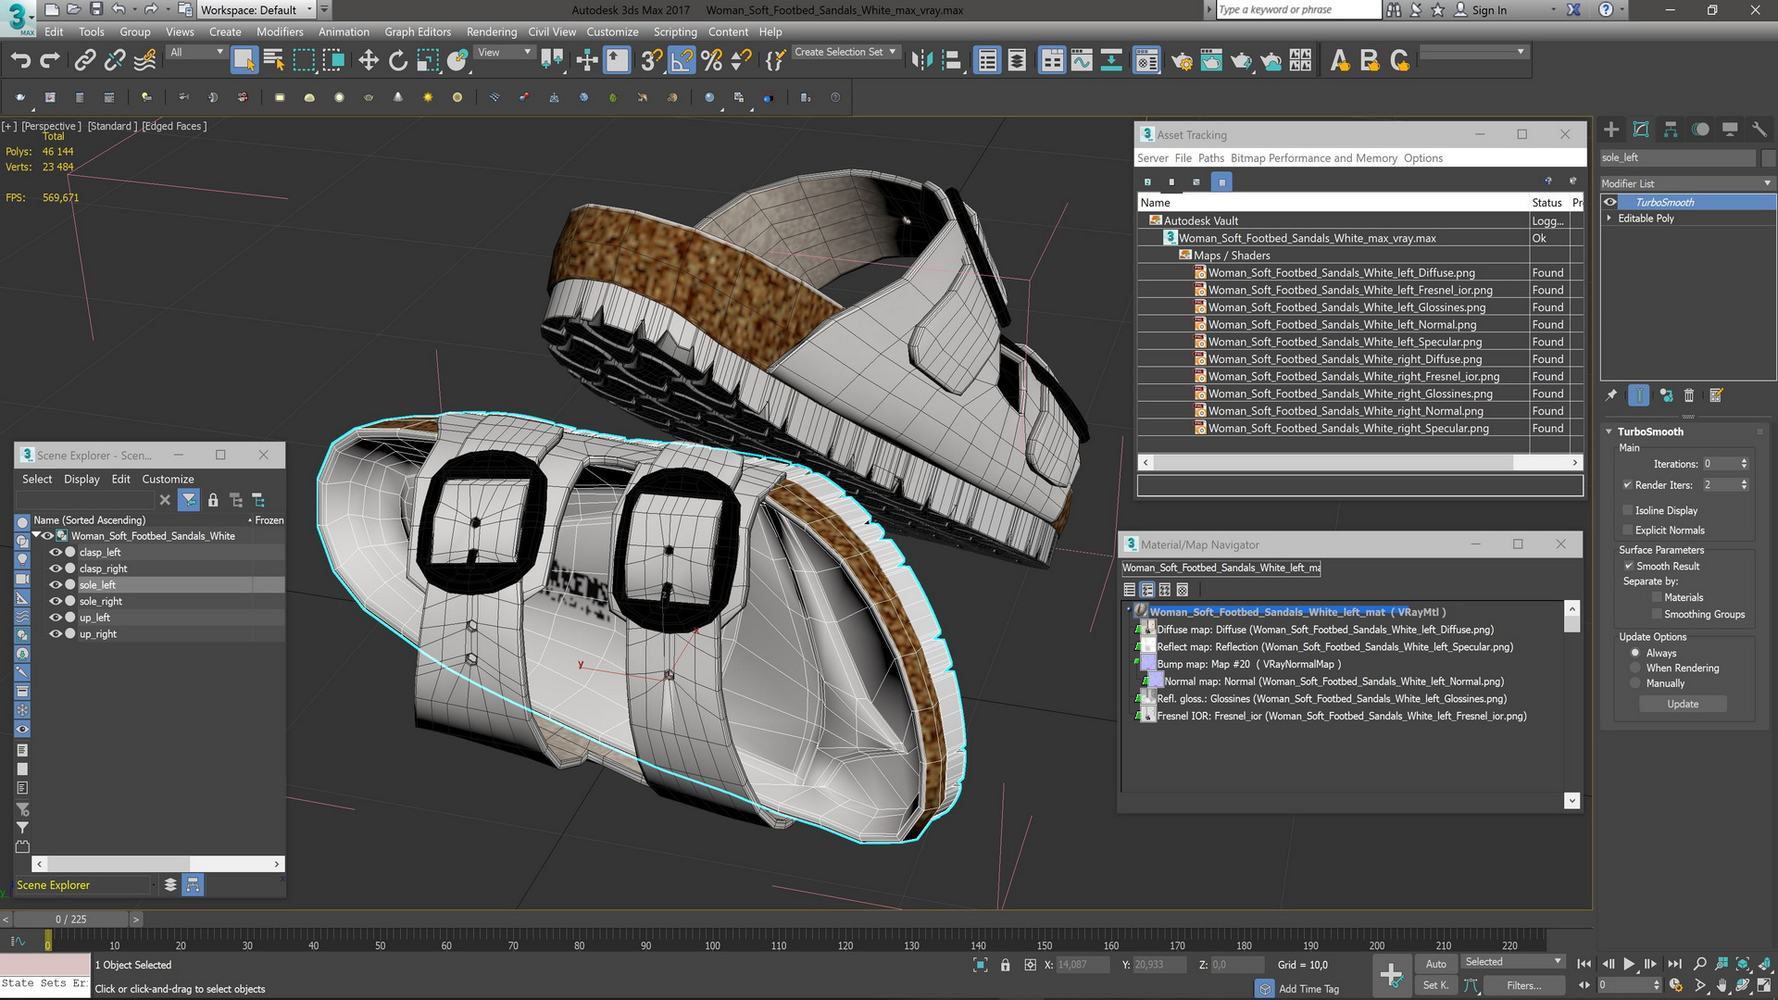The width and height of the screenshot is (1778, 1000).
Task: Toggle visibility eye for sole_right
Action: pyautogui.click(x=56, y=601)
